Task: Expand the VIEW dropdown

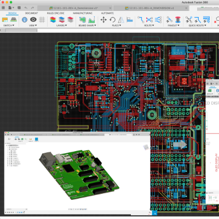Action: [33, 25]
